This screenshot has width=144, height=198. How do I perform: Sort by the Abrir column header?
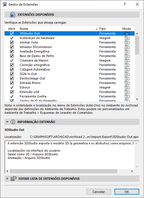pyautogui.click(x=12, y=29)
